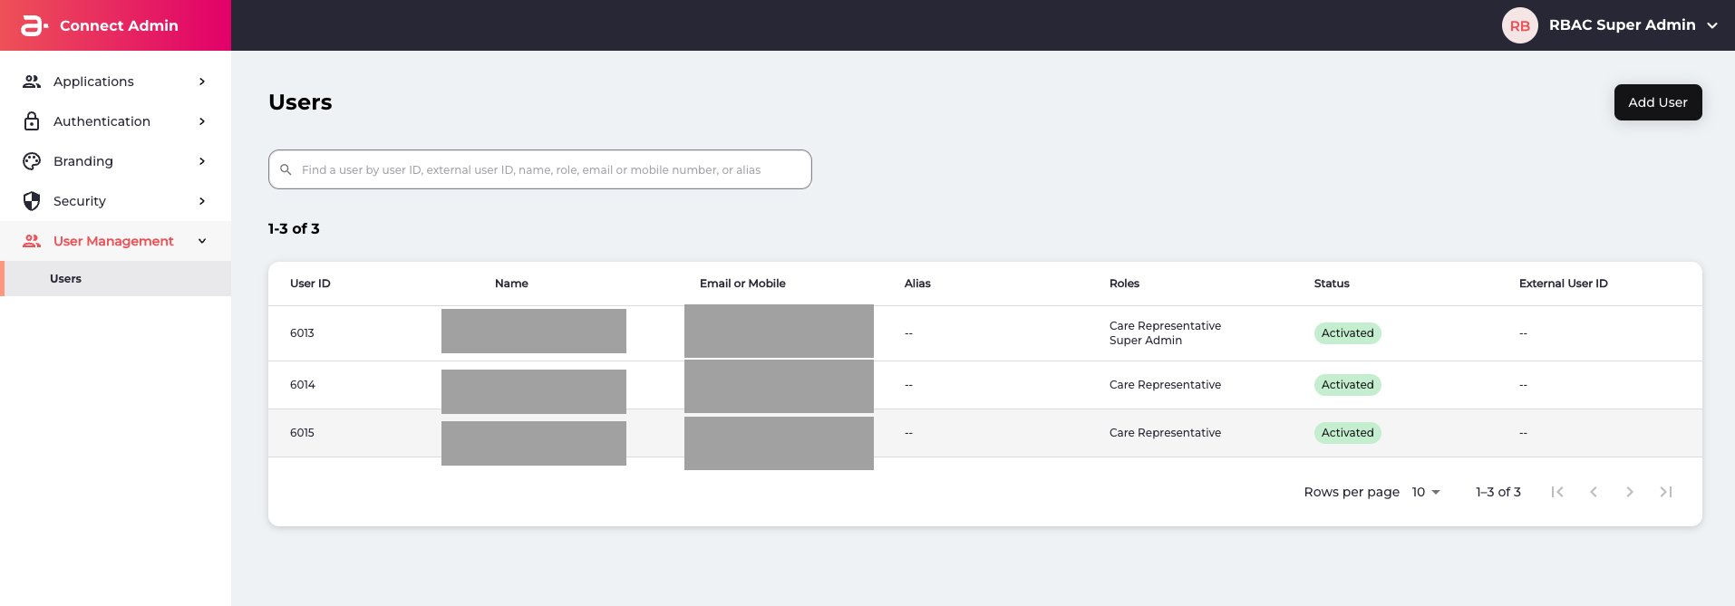
Task: Click the Activated status for user 6014
Action: [x=1348, y=385]
